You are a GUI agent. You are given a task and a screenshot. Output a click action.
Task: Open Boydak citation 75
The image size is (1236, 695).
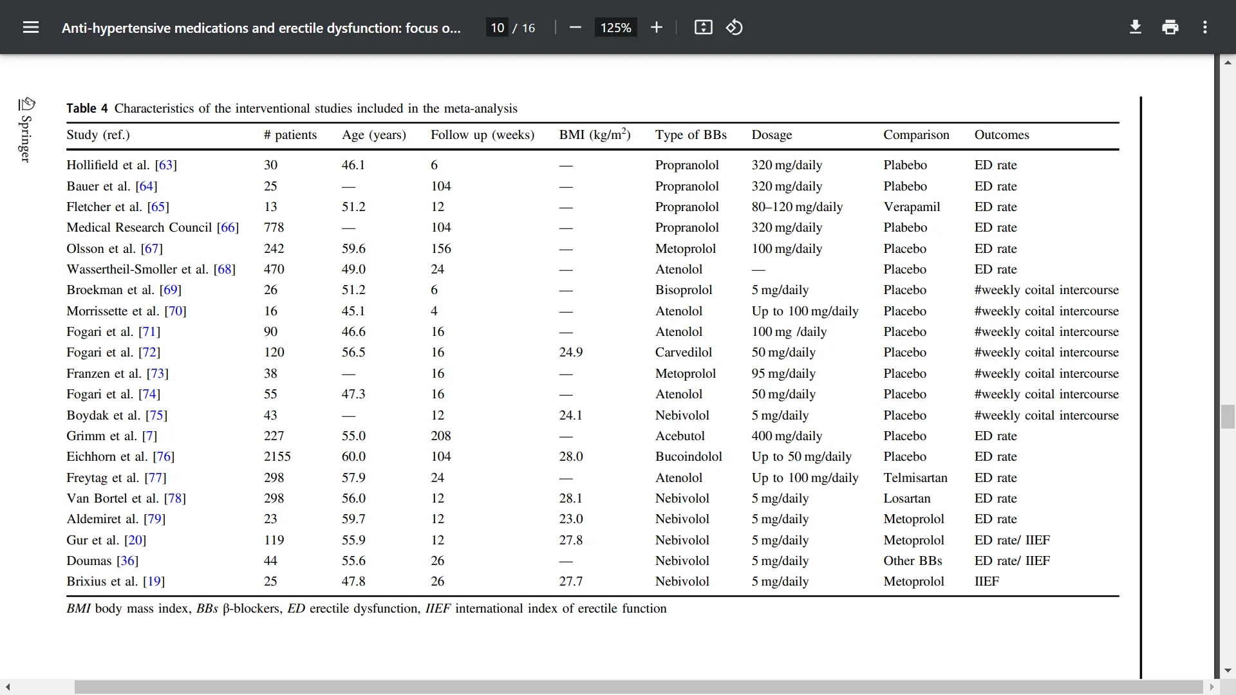[x=156, y=415]
